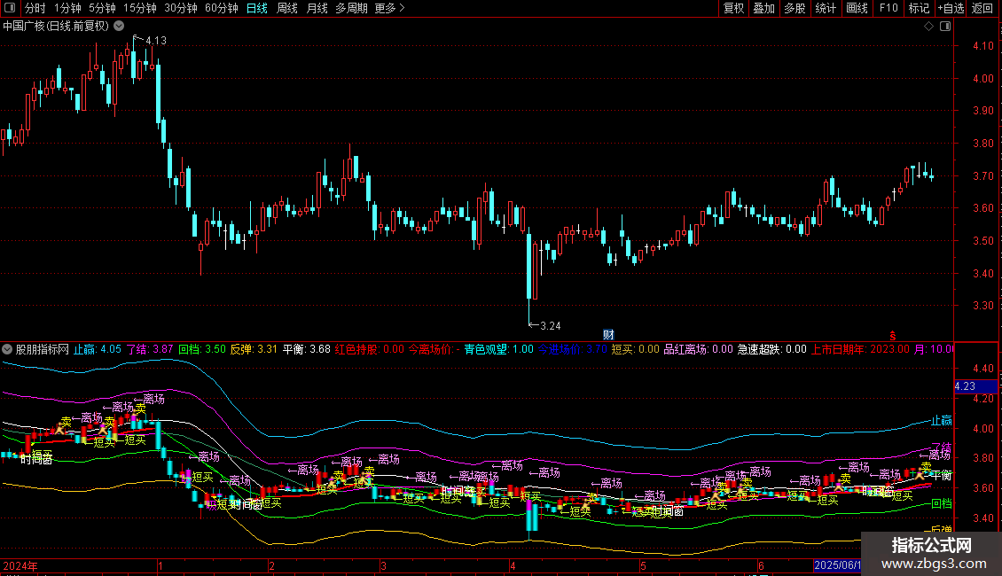This screenshot has height=576, width=1002.
Task: Open the 股朋指标网 indicator dropdown arrow
Action: (x=7, y=349)
